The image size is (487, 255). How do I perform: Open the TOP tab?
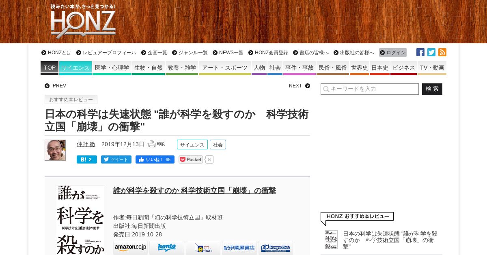pos(50,68)
